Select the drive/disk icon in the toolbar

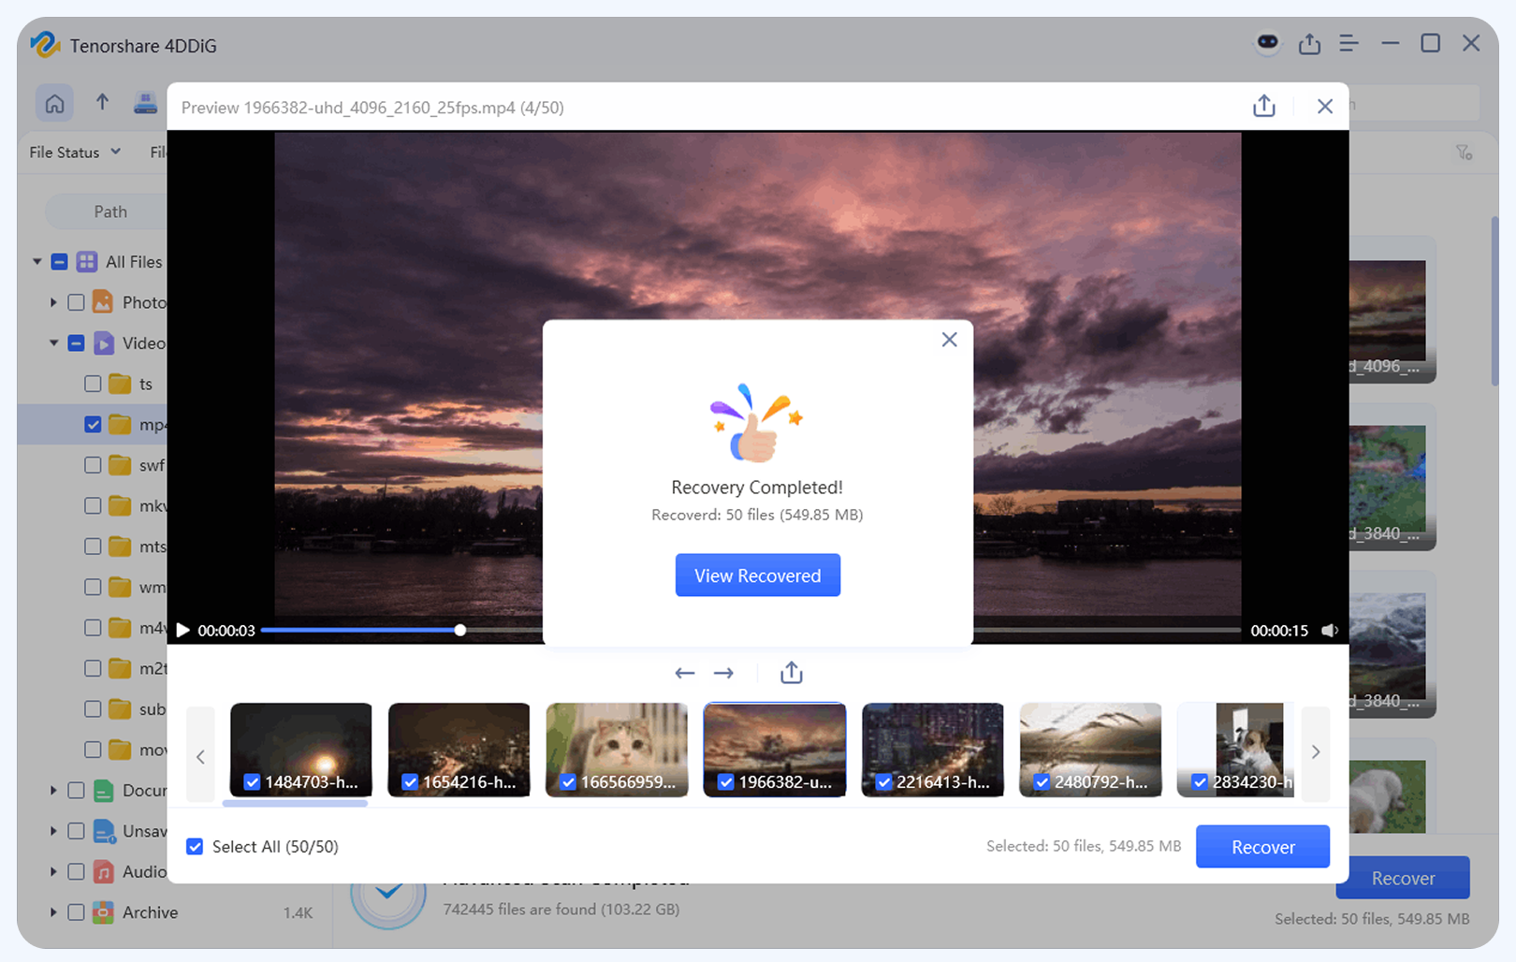[145, 103]
